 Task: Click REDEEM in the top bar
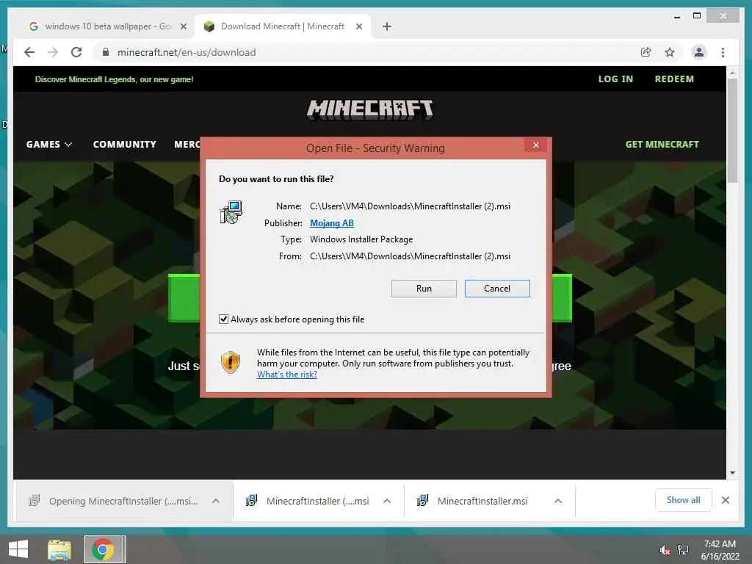click(674, 79)
